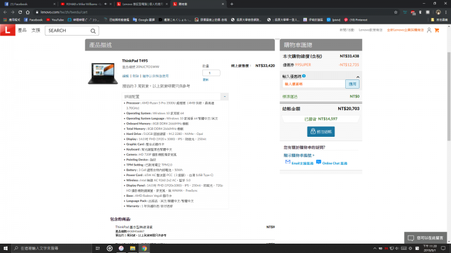Open the Lenovo education store link
This screenshot has height=253, width=451.
[x=370, y=30]
